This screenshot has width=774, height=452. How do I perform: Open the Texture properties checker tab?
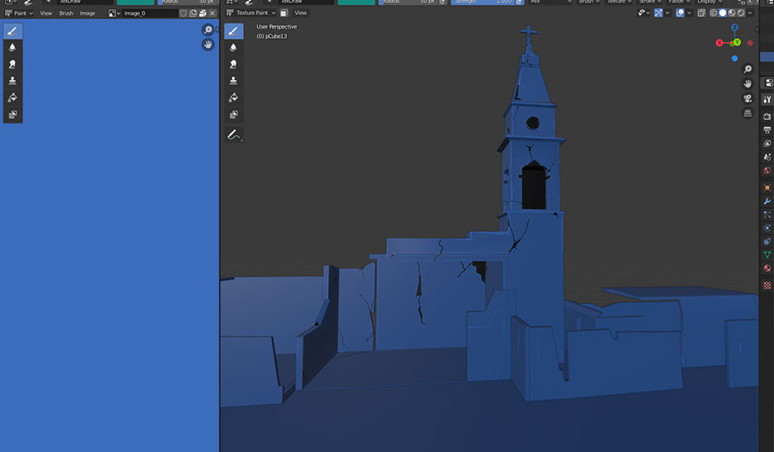766,285
